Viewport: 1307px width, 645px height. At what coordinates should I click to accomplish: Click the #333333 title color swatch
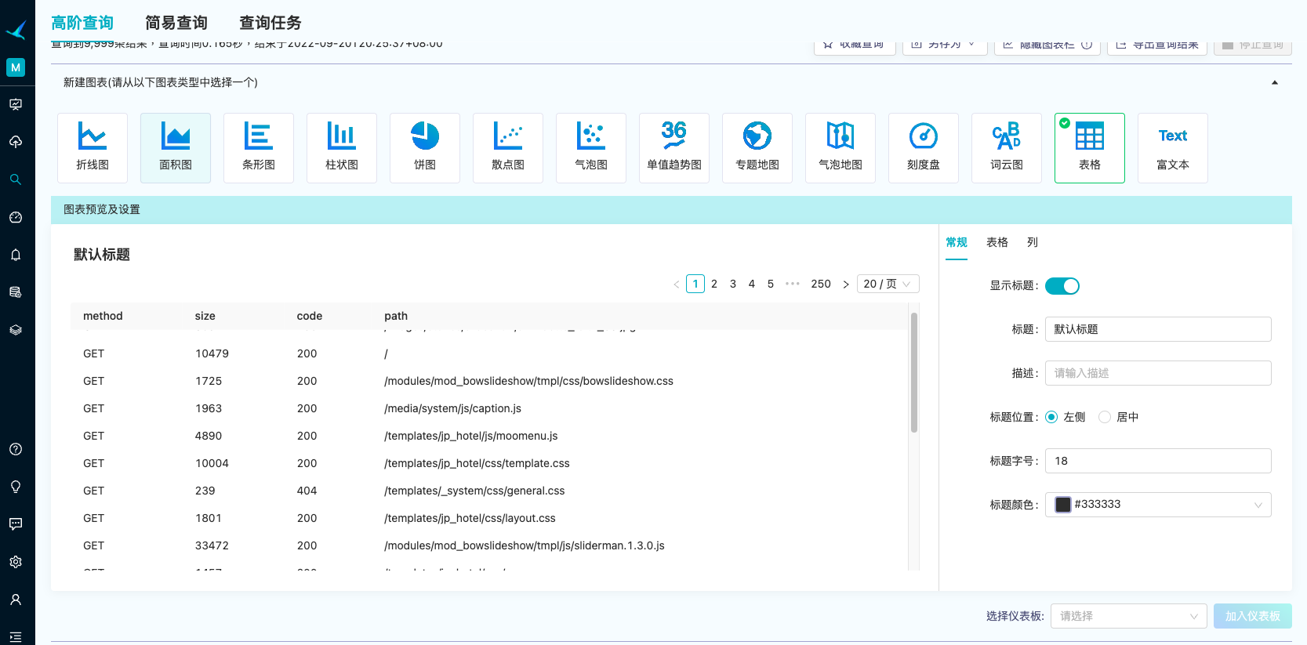click(1063, 505)
